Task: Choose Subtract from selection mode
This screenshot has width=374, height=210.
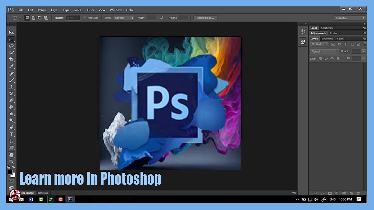Action: click(x=40, y=18)
